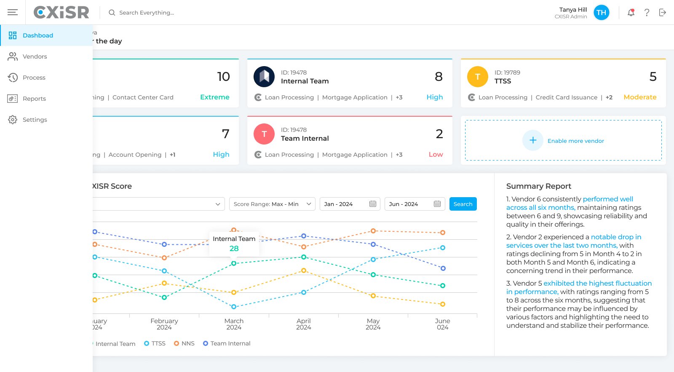
Task: Click the logout icon
Action: coord(663,13)
